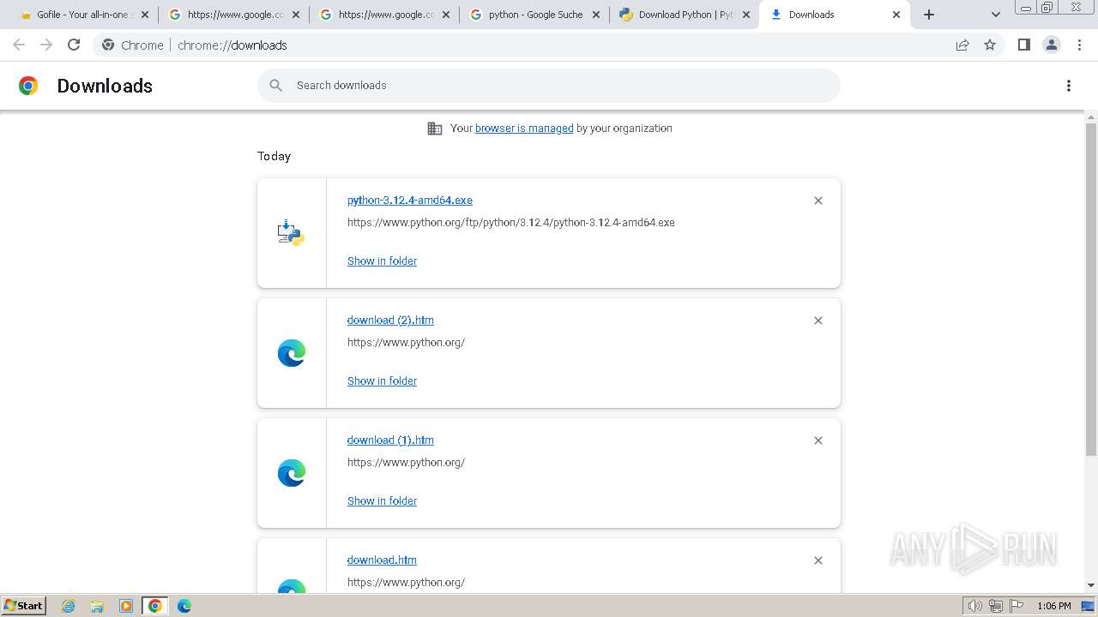Remove download (1).htm from list
This screenshot has height=617, width=1098.
tap(818, 440)
